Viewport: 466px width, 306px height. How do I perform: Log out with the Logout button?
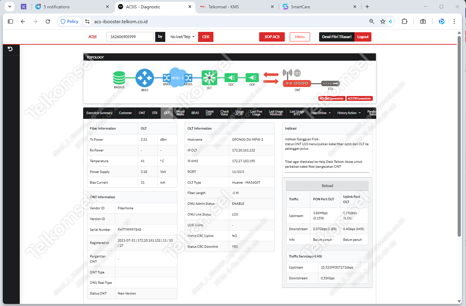click(363, 37)
